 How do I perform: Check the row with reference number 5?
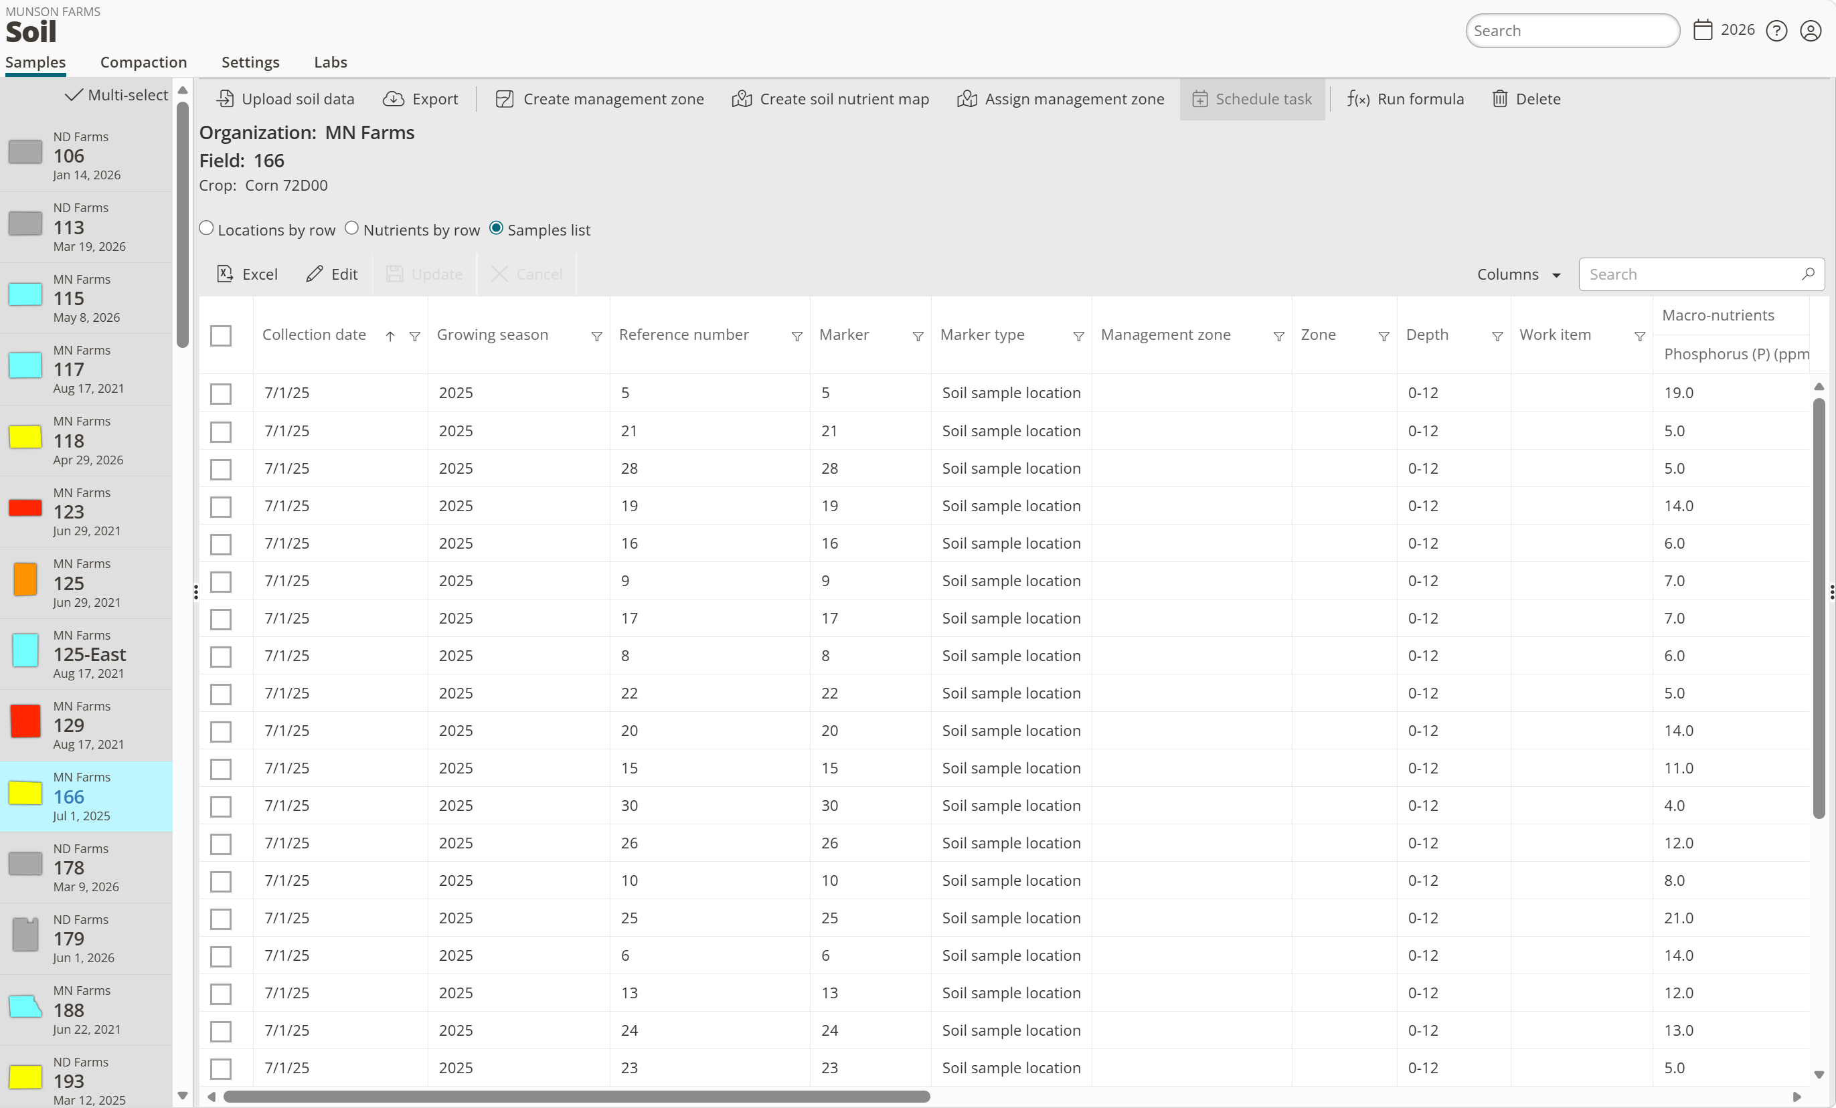pyautogui.click(x=221, y=394)
